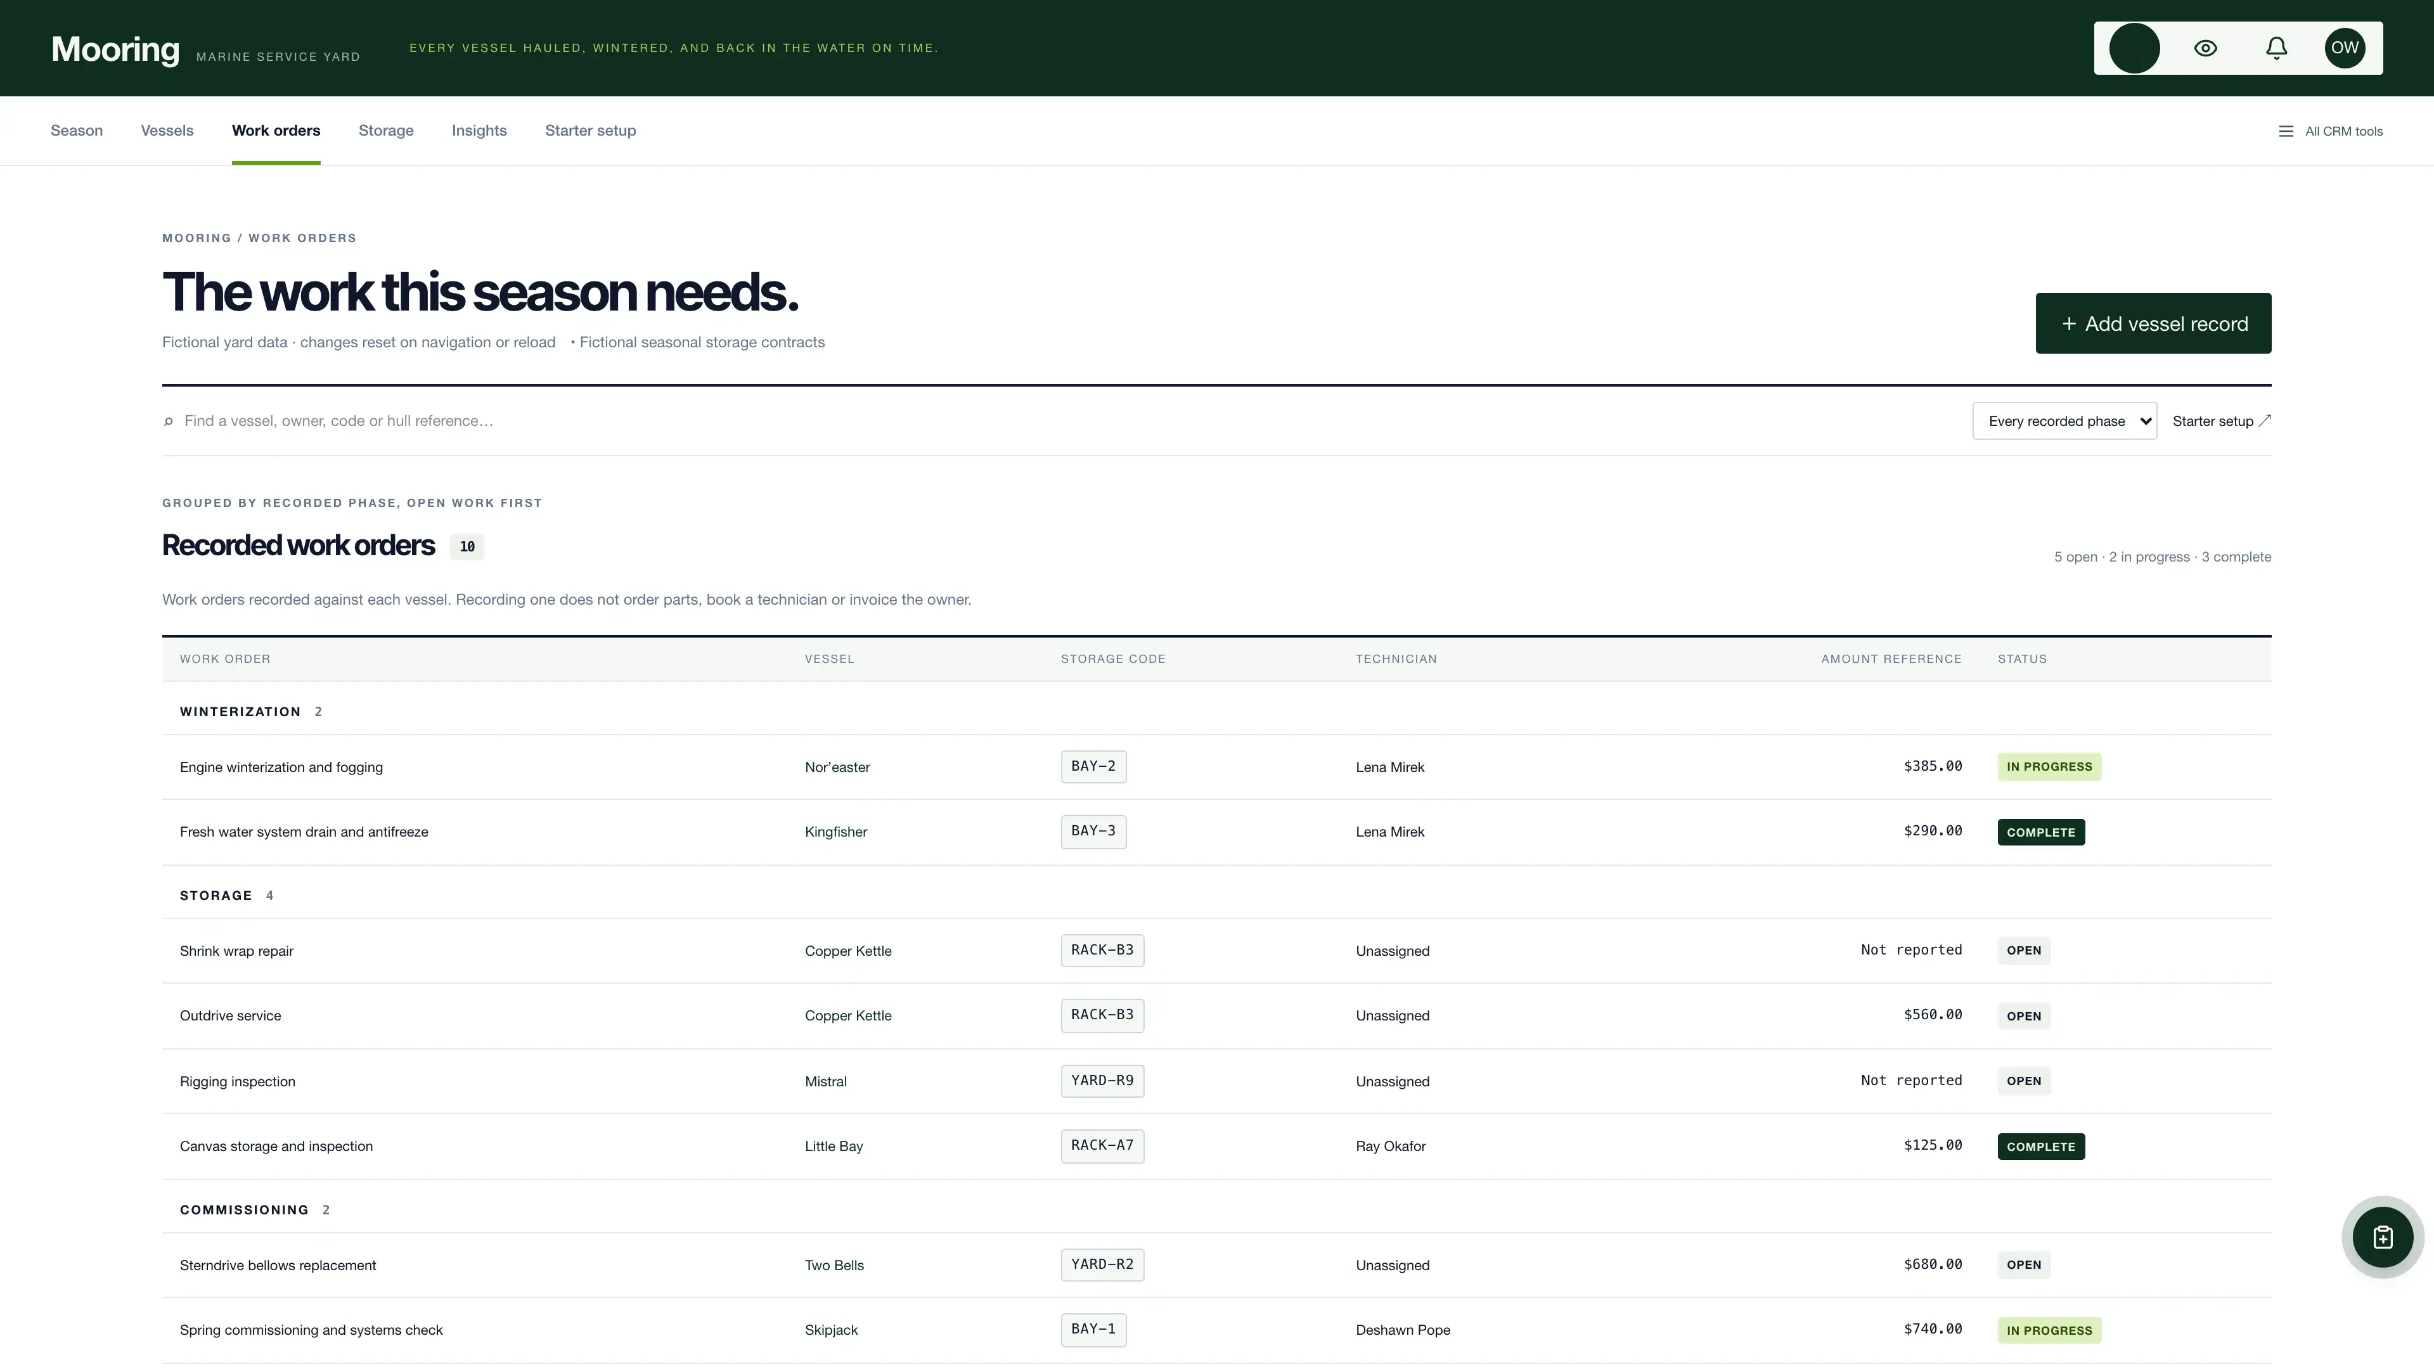Click IN PROGRESS status for Nor'easter
Screen dimensions: 2434x1369
[x=2049, y=767]
